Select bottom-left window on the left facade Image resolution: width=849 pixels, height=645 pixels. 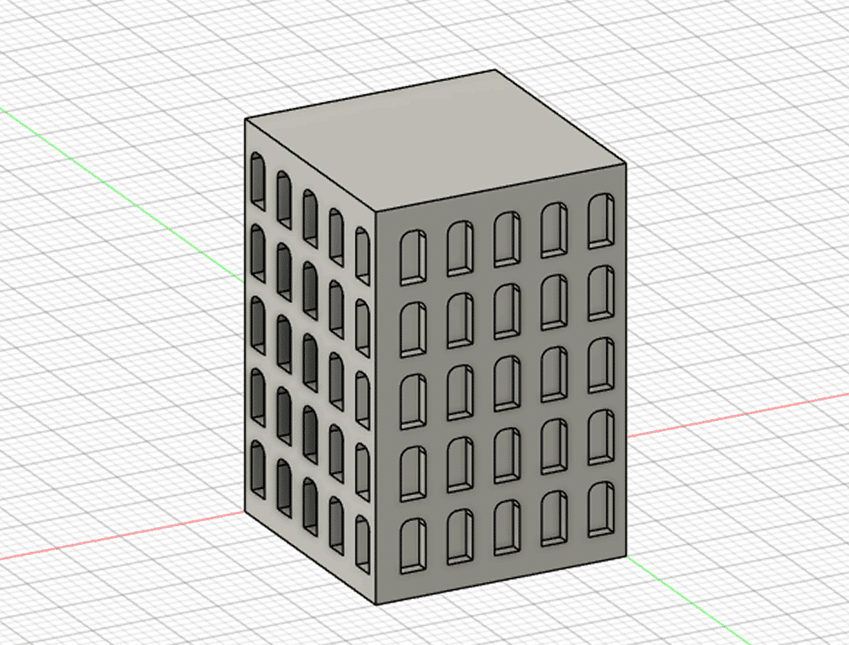(x=257, y=468)
